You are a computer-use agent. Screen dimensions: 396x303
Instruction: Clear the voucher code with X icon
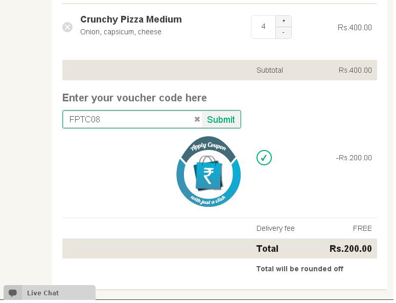(x=197, y=119)
